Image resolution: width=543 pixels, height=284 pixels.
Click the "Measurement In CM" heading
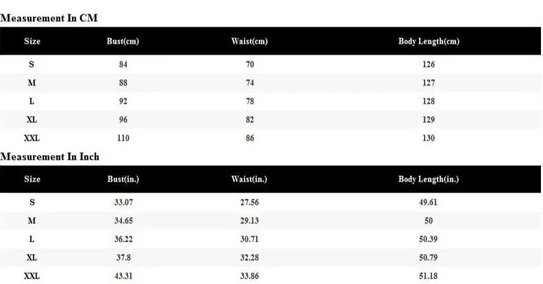(x=49, y=18)
